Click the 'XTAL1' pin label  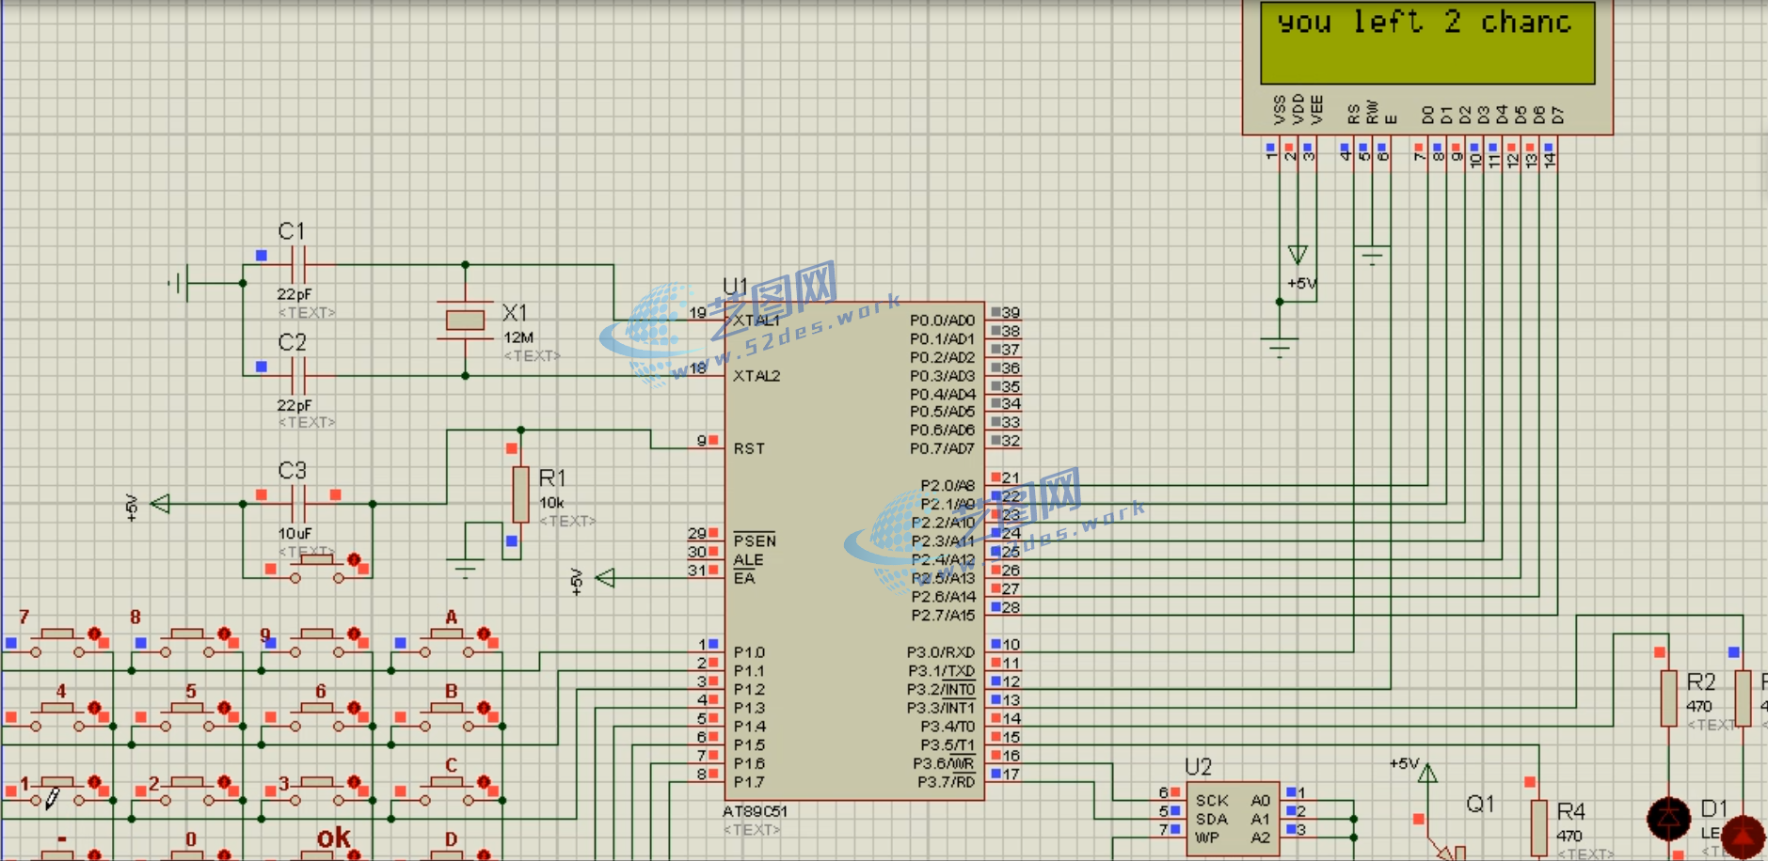coord(757,321)
